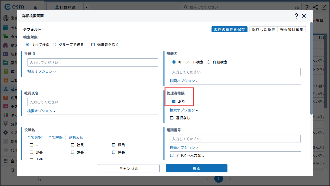Expand 検索オプション under 社員ID
The height and width of the screenshot is (186, 330).
coord(41,71)
